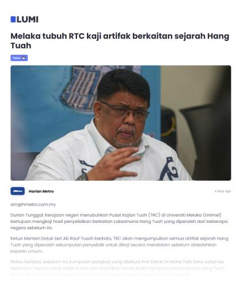Click the article photo of the man
The height and width of the screenshot is (288, 247).
point(121,123)
